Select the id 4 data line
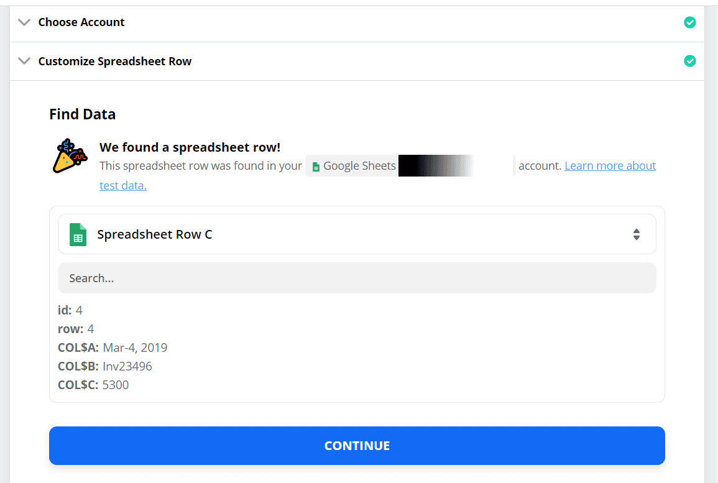The width and height of the screenshot is (718, 483). [70, 310]
